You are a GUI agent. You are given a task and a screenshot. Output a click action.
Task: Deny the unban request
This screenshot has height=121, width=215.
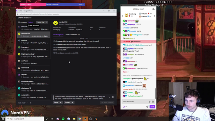point(56,102)
